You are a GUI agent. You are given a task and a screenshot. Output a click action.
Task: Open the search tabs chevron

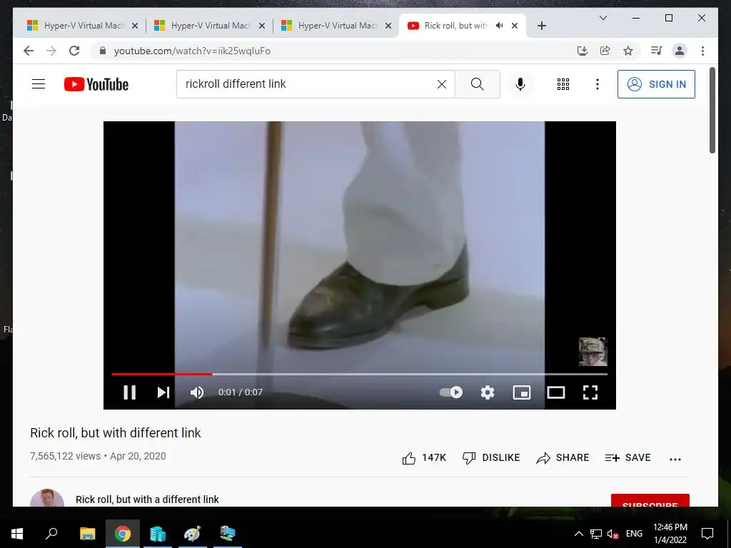click(x=603, y=18)
